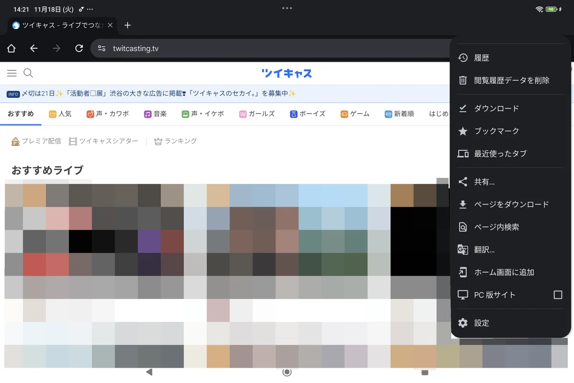Image resolution: width=574 pixels, height=383 pixels.
Task: Click the search magnifier icon
Action: click(x=28, y=73)
